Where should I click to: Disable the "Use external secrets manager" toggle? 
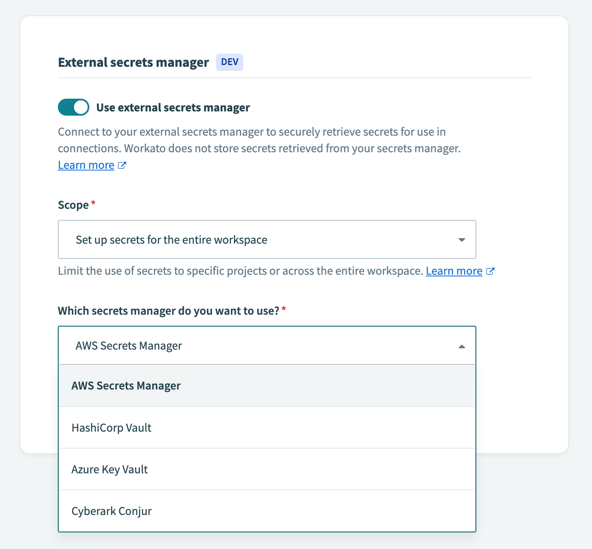[73, 107]
